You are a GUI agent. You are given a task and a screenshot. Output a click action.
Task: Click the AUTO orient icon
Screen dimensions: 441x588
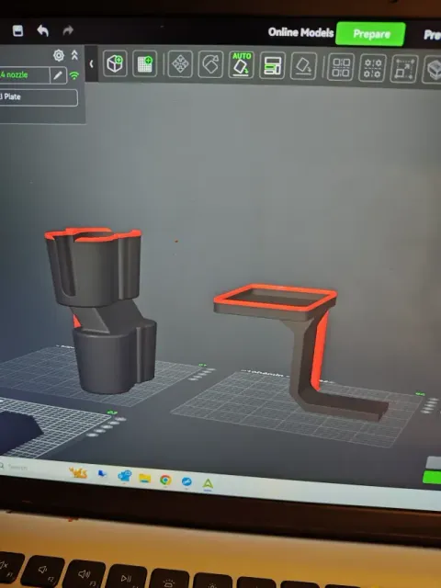click(x=241, y=64)
